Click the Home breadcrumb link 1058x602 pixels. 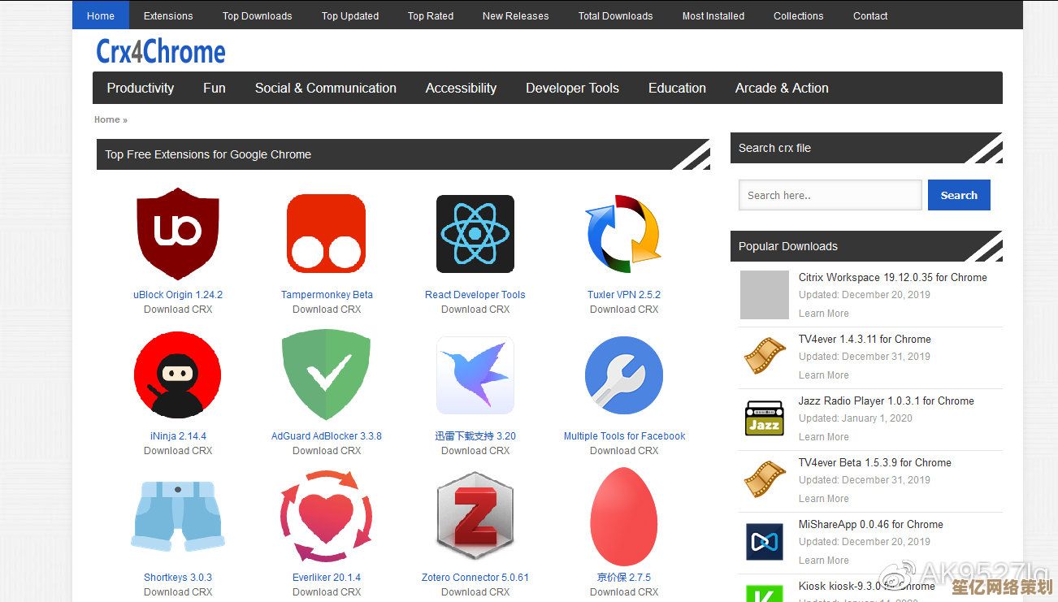coord(107,119)
